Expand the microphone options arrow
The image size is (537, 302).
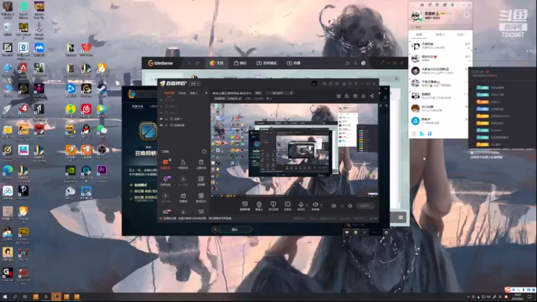(x=307, y=205)
